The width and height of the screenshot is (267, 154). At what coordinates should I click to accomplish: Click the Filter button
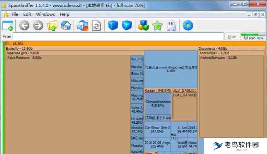[x=232, y=36]
